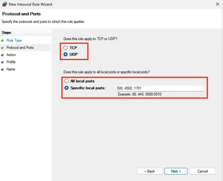Click the firewall icon in the title bar
Image resolution: width=223 pixels, height=181 pixels.
point(4,4)
